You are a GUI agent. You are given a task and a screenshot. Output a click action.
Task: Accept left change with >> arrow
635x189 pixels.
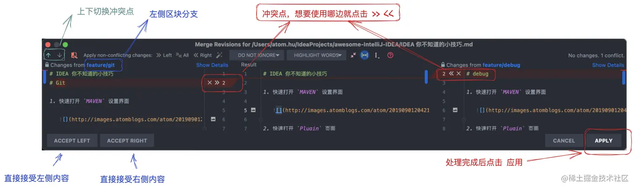(x=217, y=83)
